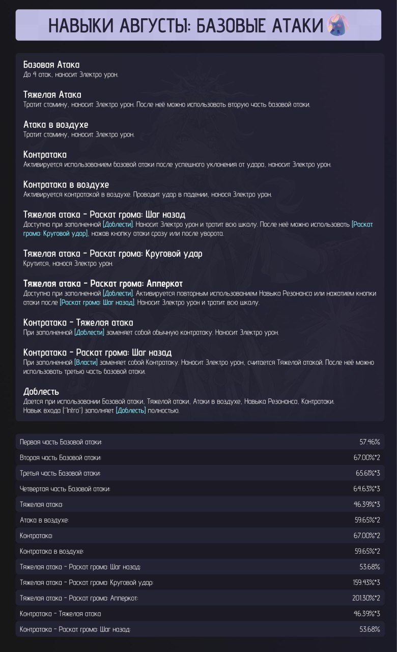Select the "Тяжелая Атака" skill heading
Viewport: 397px width, 652px height.
pos(52,95)
